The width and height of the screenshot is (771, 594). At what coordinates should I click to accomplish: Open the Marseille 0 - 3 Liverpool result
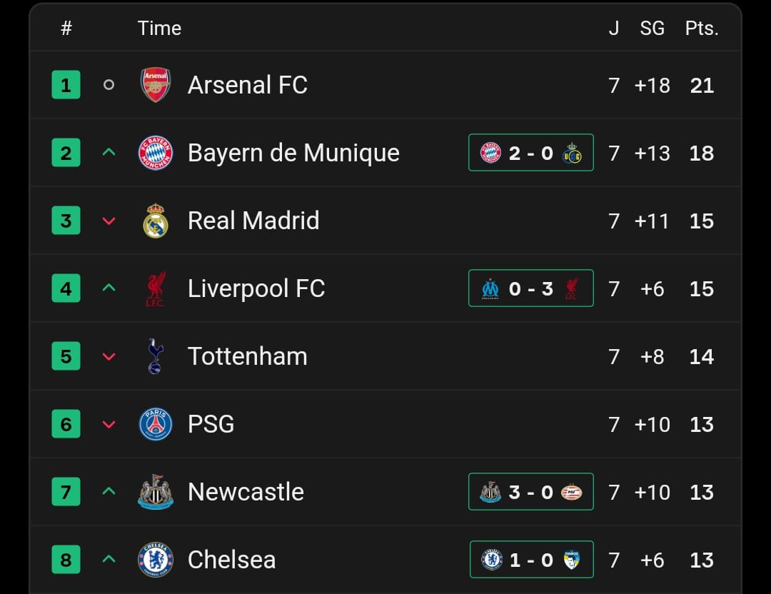click(530, 288)
